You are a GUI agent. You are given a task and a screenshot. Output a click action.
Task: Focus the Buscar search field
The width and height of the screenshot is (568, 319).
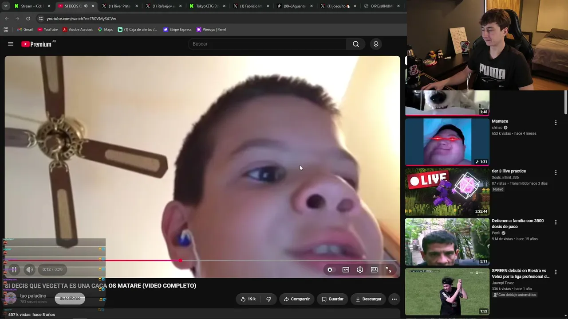pos(267,44)
